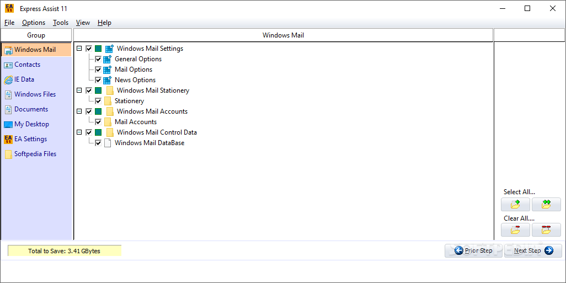Uncheck the Windows Mail Stationery checkbox
Image resolution: width=566 pixels, height=283 pixels.
(x=89, y=90)
